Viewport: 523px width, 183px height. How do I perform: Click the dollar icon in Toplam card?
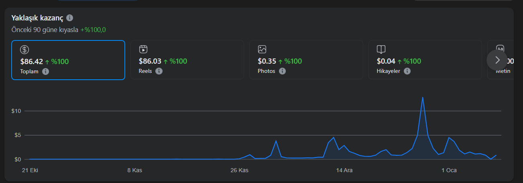(24, 50)
